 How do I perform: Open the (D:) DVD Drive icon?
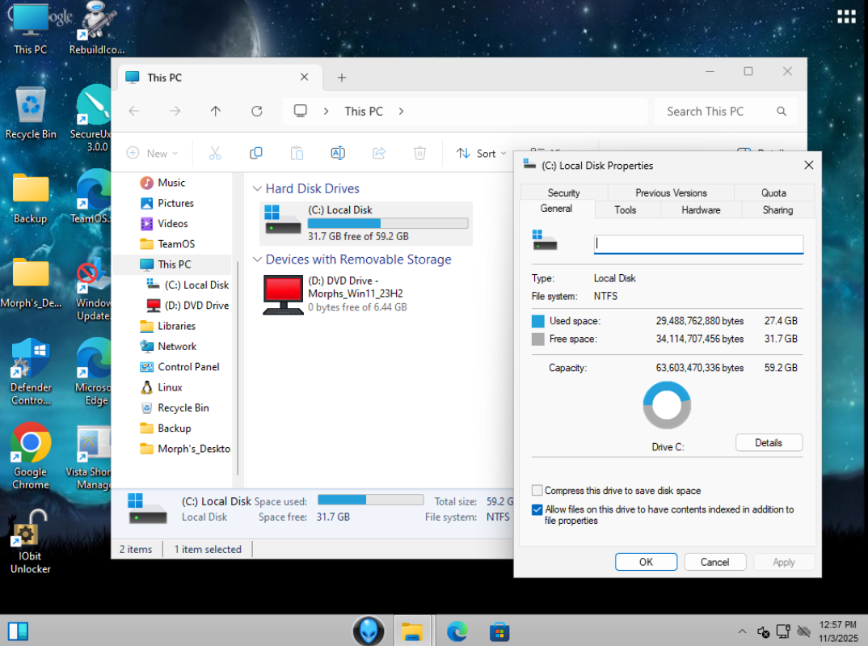click(x=283, y=294)
